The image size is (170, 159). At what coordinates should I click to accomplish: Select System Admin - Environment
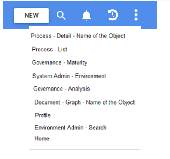pos(69,76)
